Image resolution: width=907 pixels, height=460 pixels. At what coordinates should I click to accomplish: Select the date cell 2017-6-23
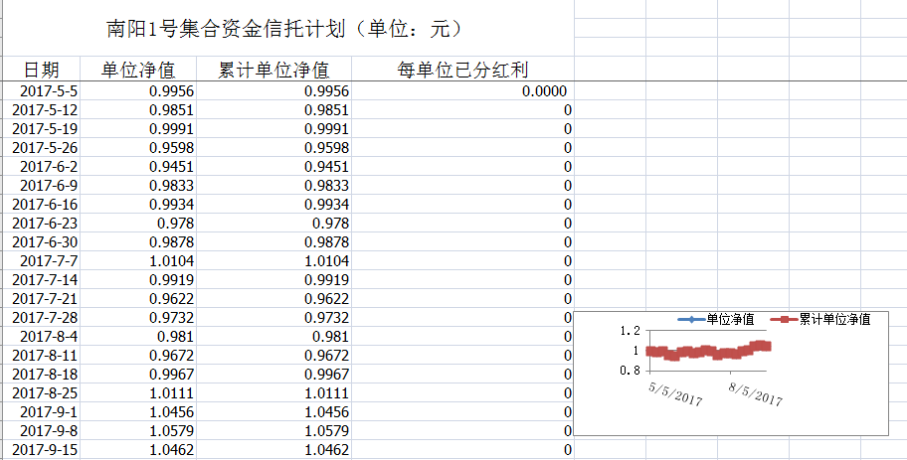45,224
